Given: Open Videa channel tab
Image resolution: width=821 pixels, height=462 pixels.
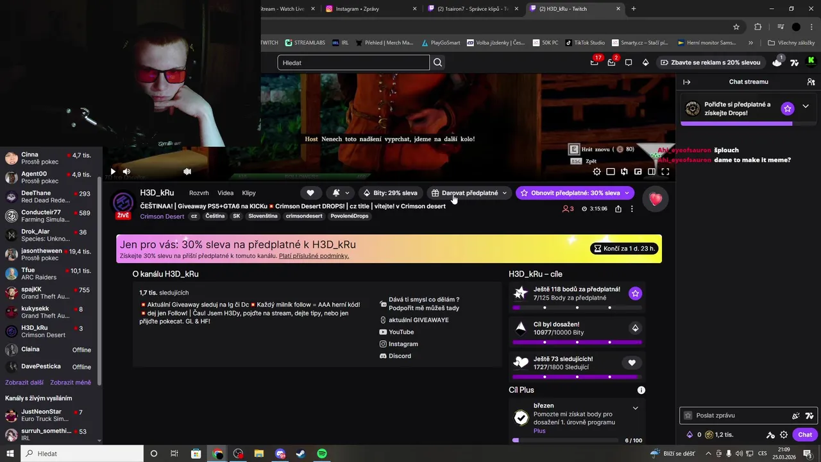Looking at the screenshot, I should (225, 193).
